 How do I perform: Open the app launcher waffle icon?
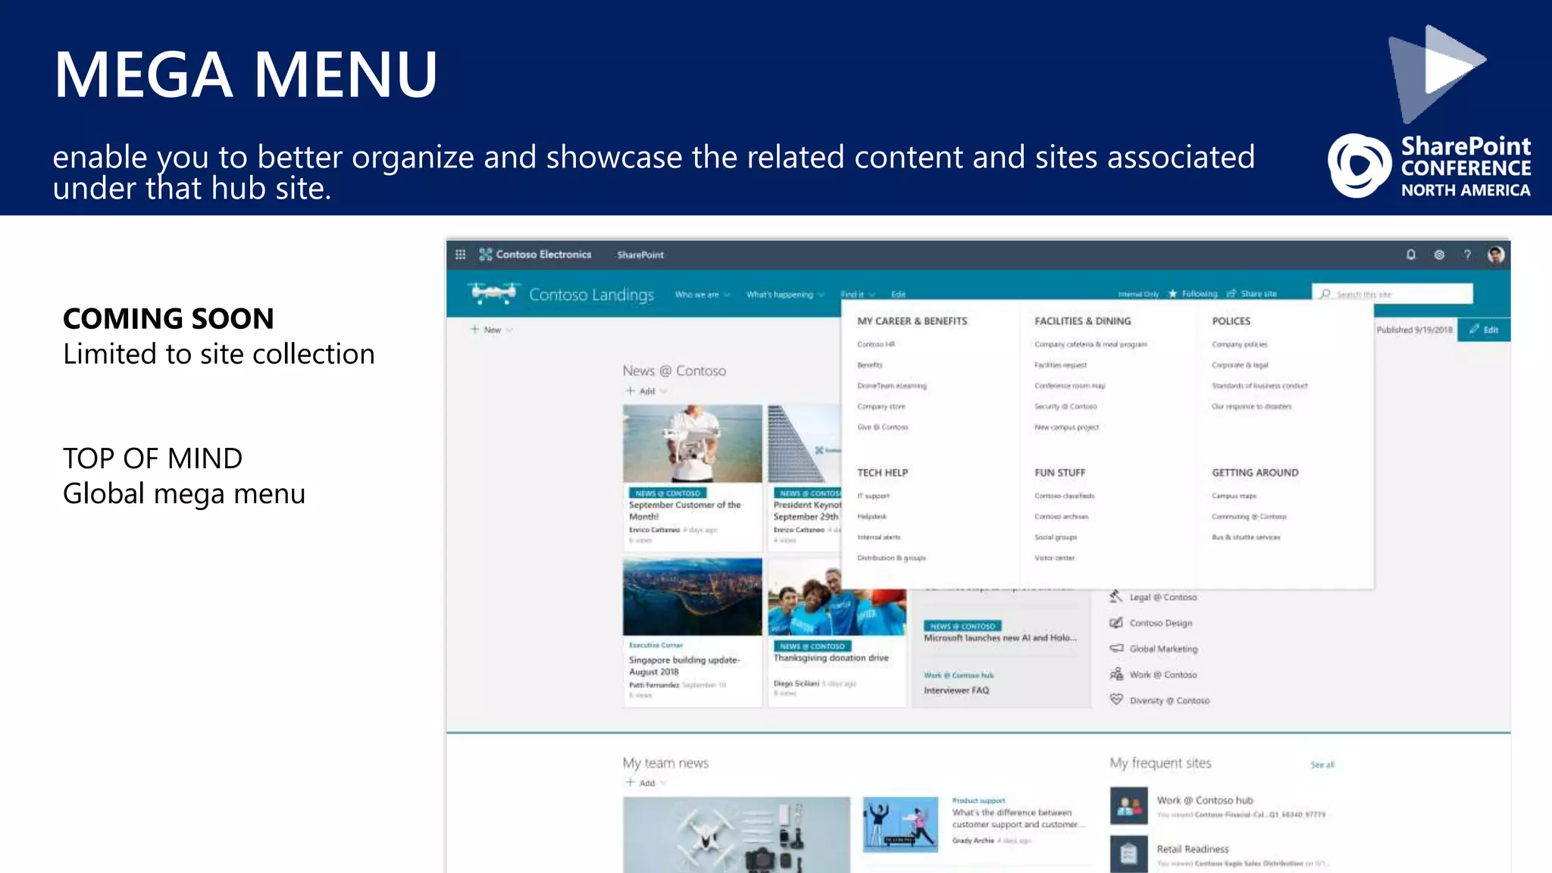coord(460,255)
